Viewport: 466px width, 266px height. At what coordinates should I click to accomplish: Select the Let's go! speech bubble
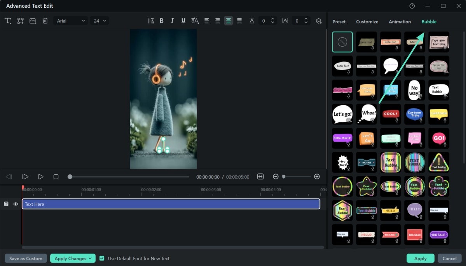pos(342,114)
